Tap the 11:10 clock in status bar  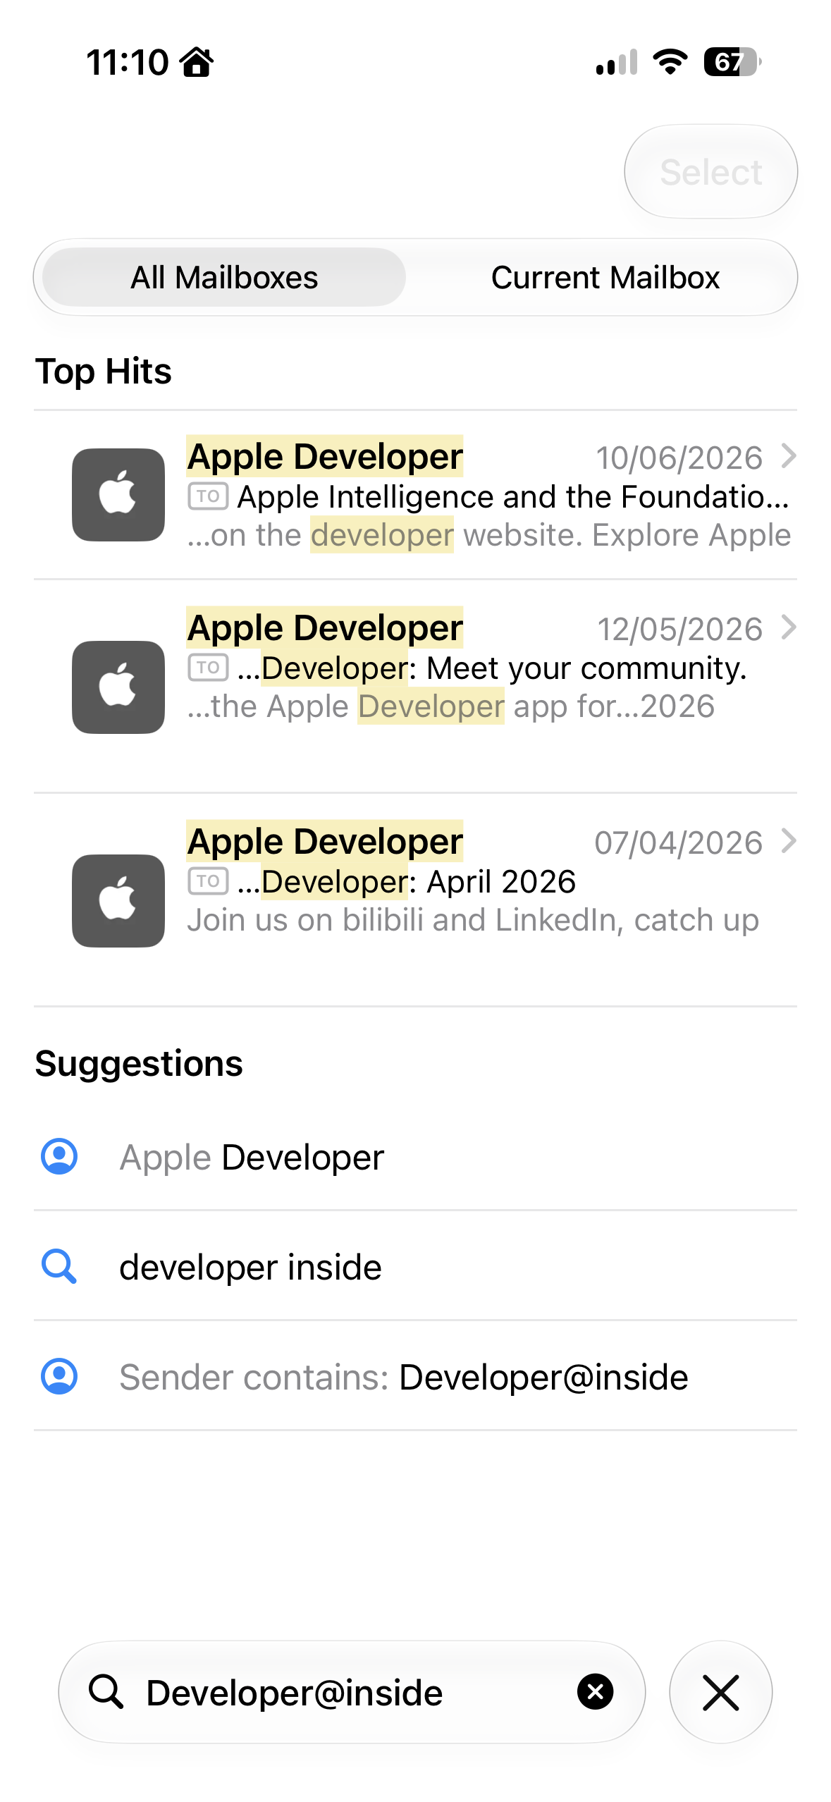click(x=128, y=62)
